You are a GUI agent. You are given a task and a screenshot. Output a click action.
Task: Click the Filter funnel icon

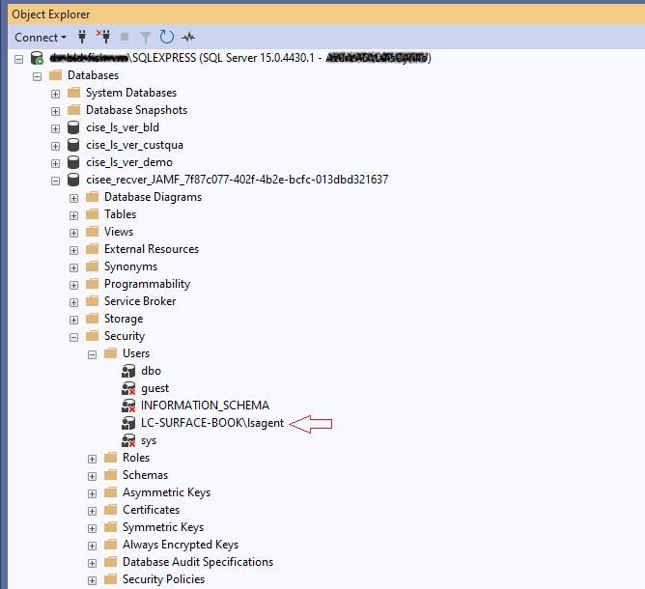tap(146, 38)
